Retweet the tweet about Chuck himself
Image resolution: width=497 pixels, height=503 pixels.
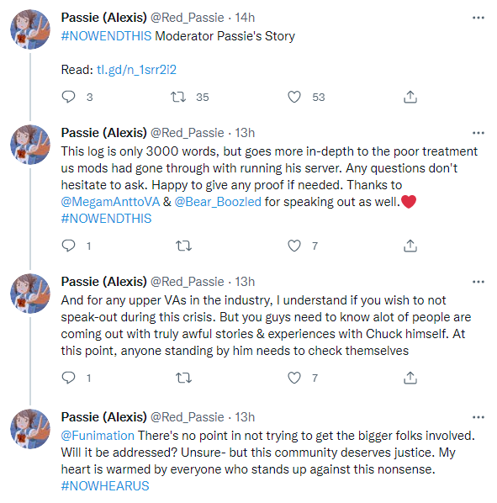click(183, 379)
